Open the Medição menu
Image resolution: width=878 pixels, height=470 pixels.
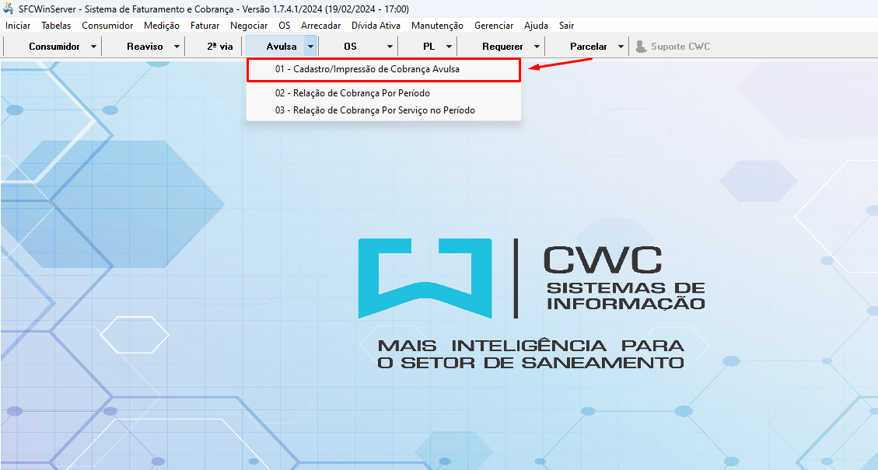click(162, 26)
